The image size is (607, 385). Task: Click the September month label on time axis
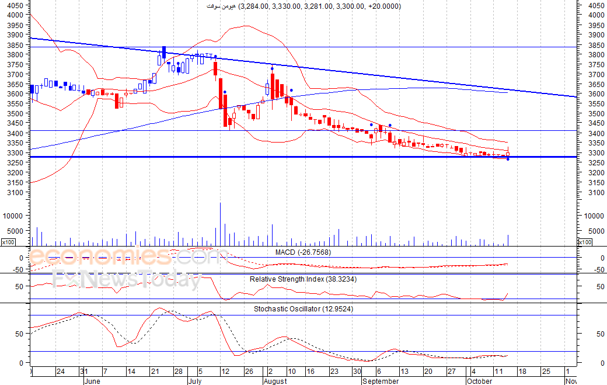pyautogui.click(x=381, y=381)
